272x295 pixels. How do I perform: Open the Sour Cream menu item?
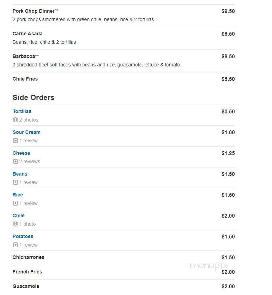(x=26, y=132)
